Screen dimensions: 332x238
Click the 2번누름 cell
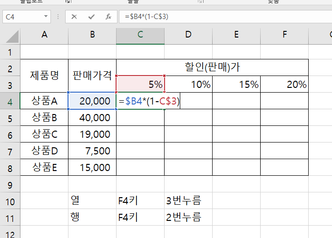188,217
